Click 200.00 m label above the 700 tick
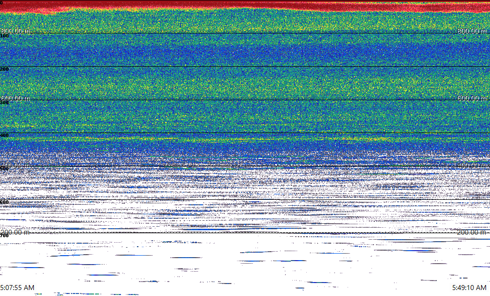This screenshot has width=490, height=296. [x=15, y=232]
